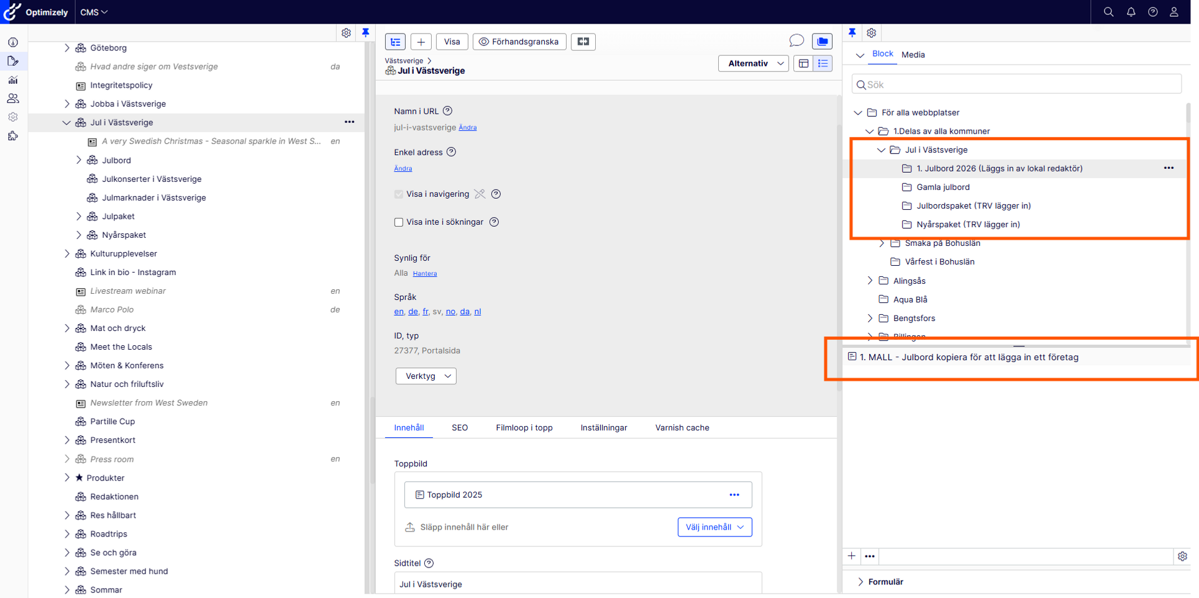
Task: Expand the Formulär section
Action: point(860,582)
